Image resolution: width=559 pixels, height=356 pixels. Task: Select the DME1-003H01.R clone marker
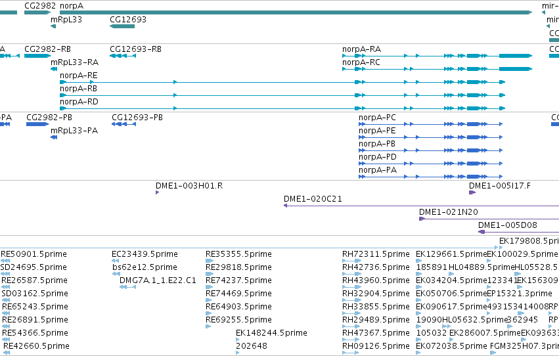pyautogui.click(x=157, y=192)
